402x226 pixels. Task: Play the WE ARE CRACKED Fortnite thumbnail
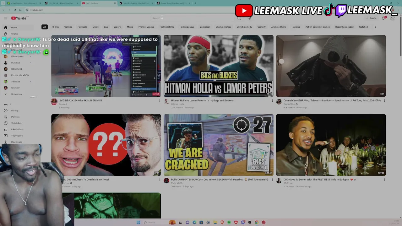click(218, 145)
